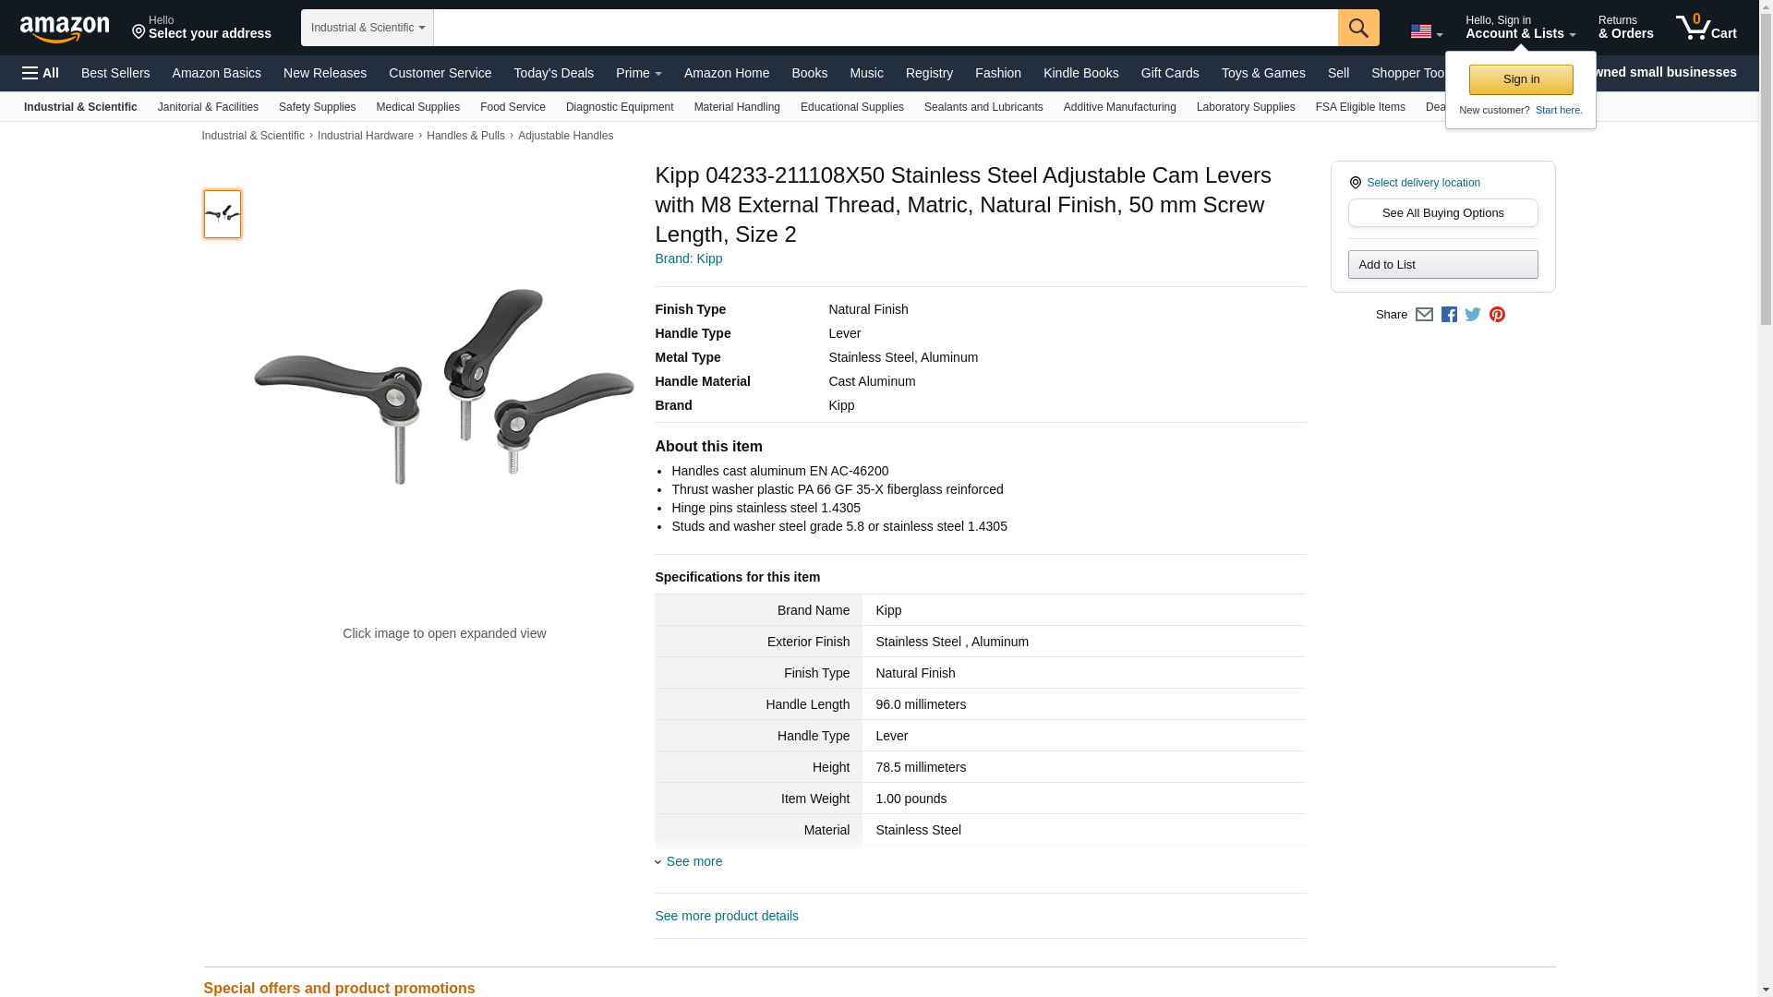Share on Facebook icon

coord(1449,315)
